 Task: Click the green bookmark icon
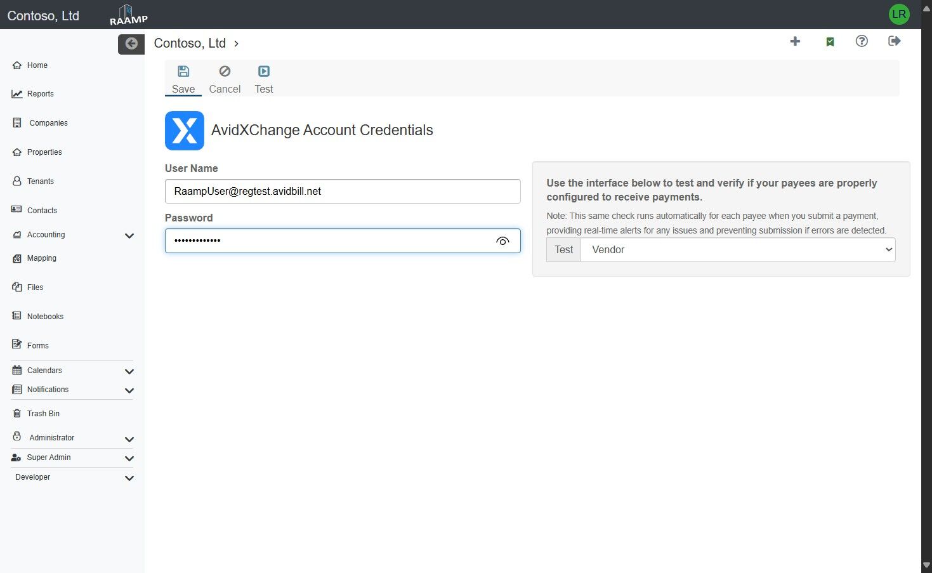coord(830,42)
